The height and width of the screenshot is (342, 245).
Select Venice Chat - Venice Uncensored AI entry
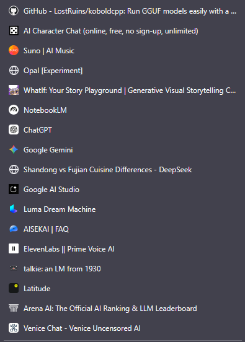123,328
